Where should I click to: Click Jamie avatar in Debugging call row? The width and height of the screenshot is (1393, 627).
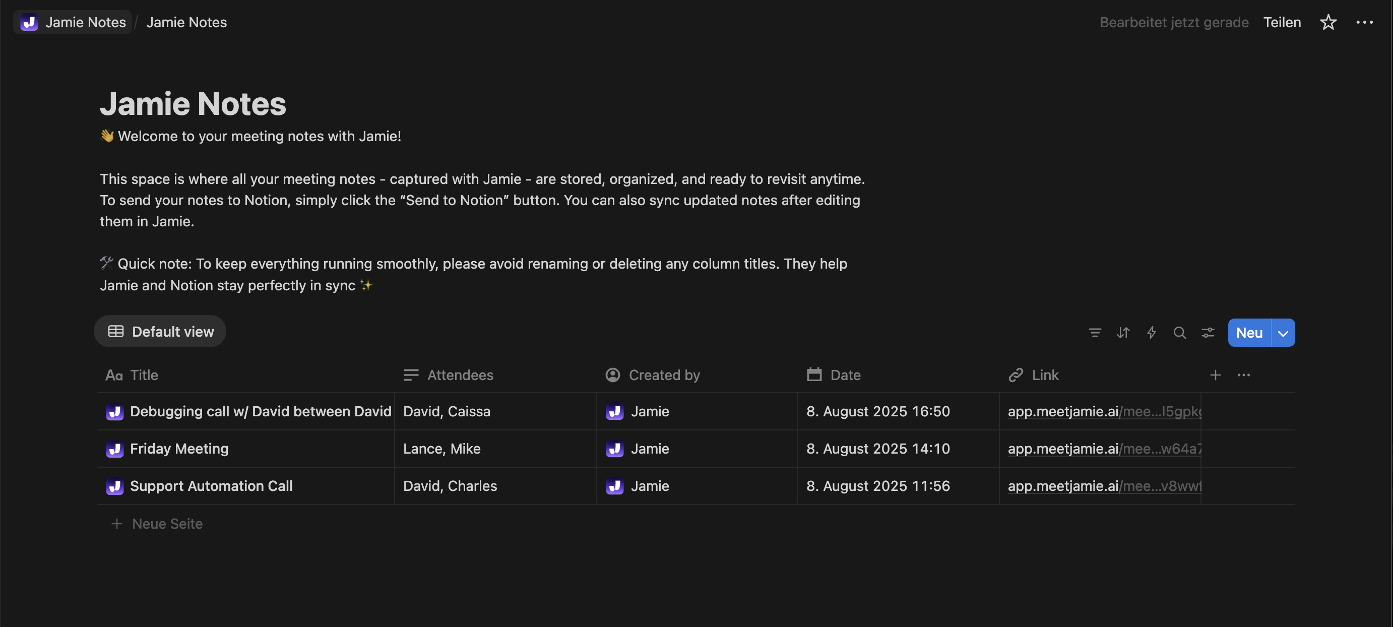tap(614, 412)
